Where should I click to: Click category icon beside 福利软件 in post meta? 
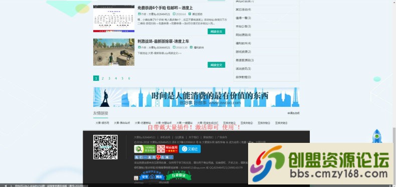[x=191, y=48]
